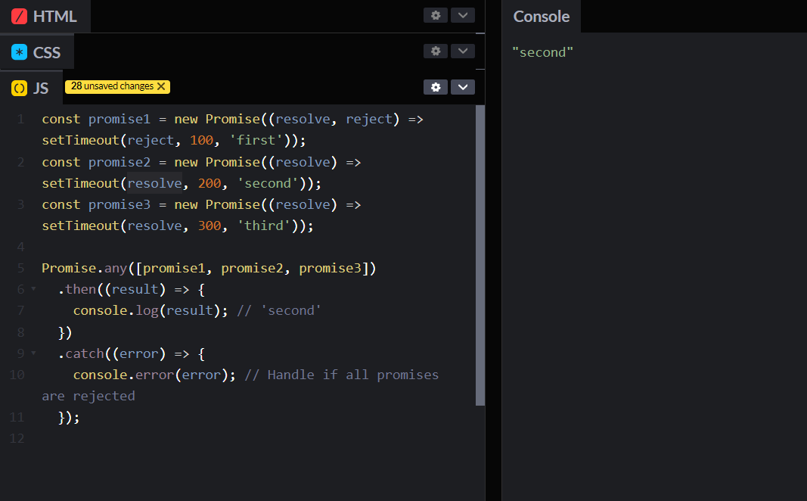Click the red HTML slash icon
This screenshot has width=807, height=501.
(19, 17)
